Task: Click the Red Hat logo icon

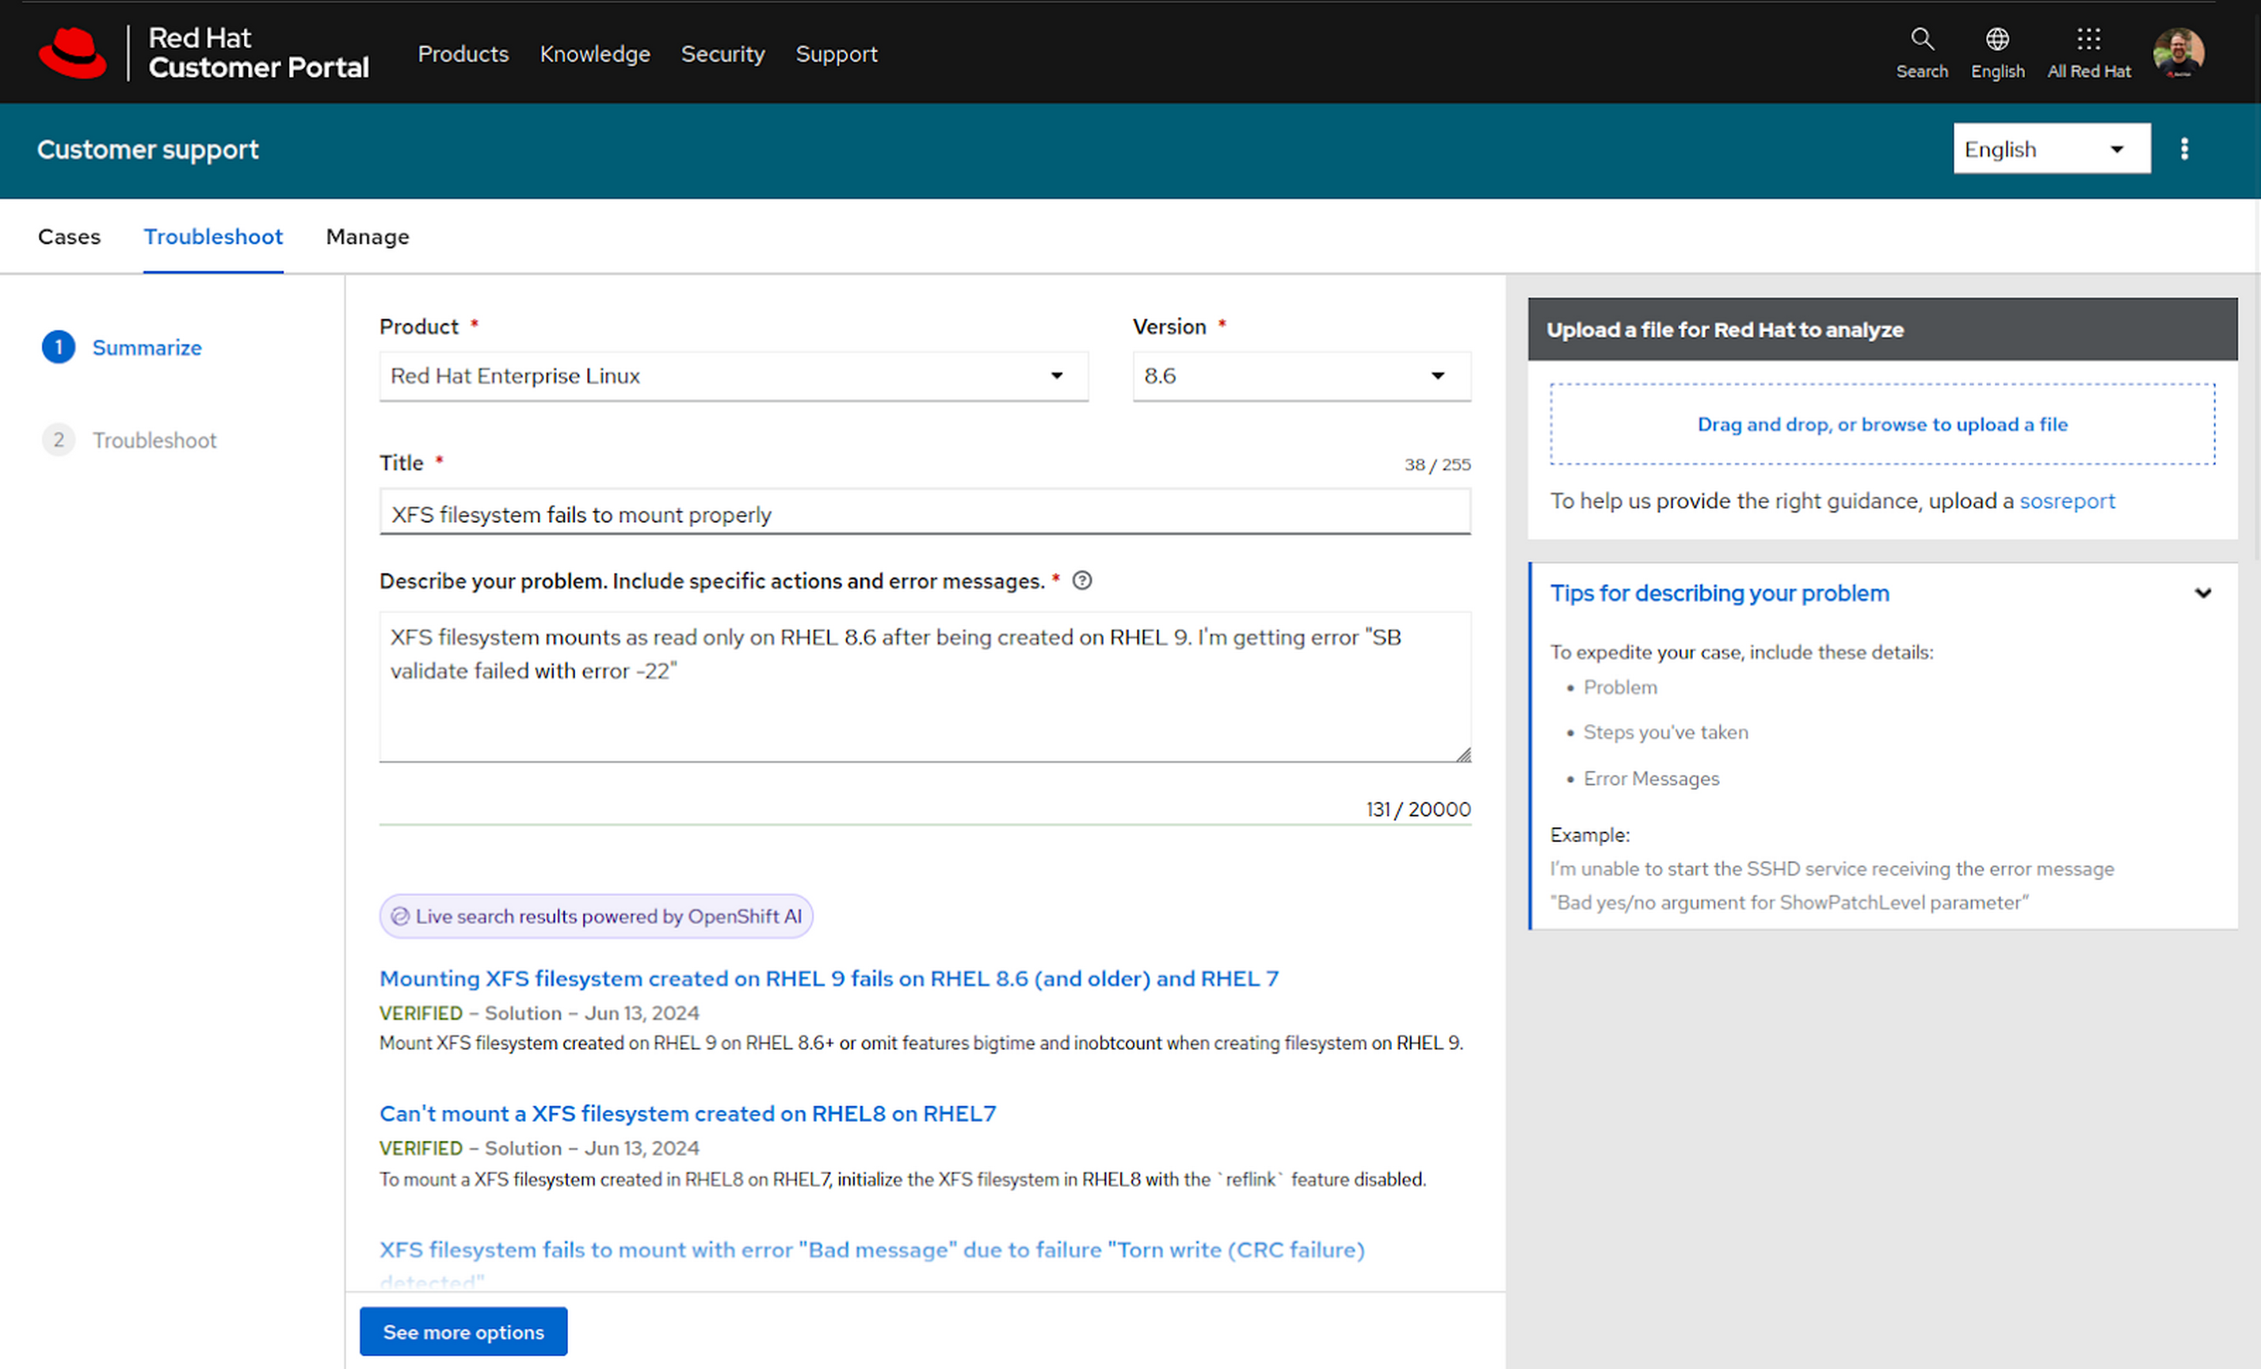Action: coord(74,52)
